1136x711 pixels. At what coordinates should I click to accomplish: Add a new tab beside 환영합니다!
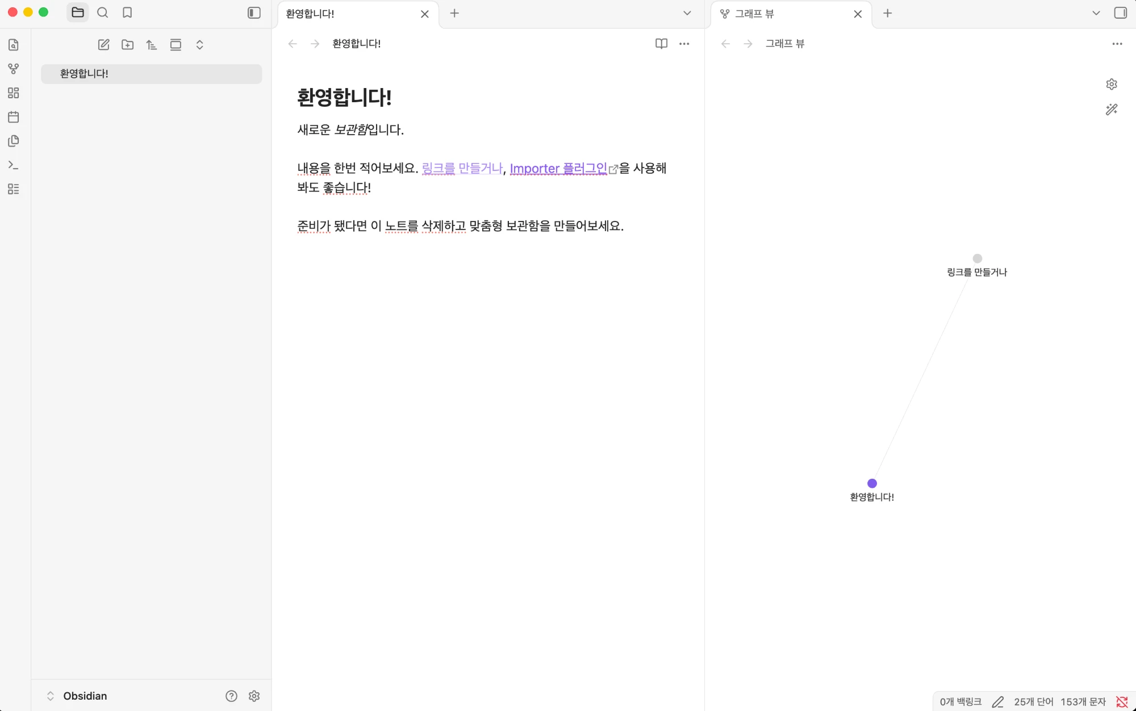point(454,13)
